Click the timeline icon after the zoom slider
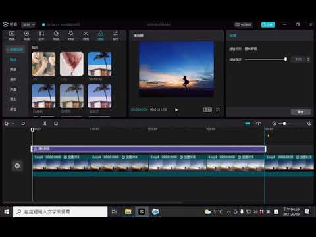Screen dimensions: 316x237 (x=309, y=124)
